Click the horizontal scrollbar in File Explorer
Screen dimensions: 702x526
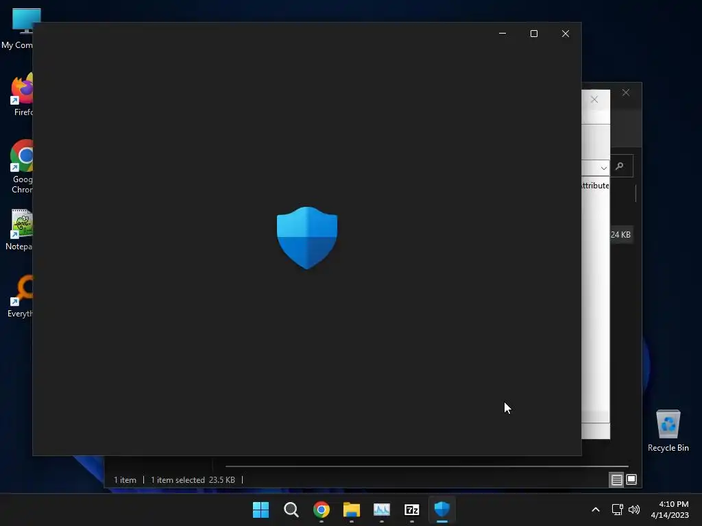click(x=426, y=466)
